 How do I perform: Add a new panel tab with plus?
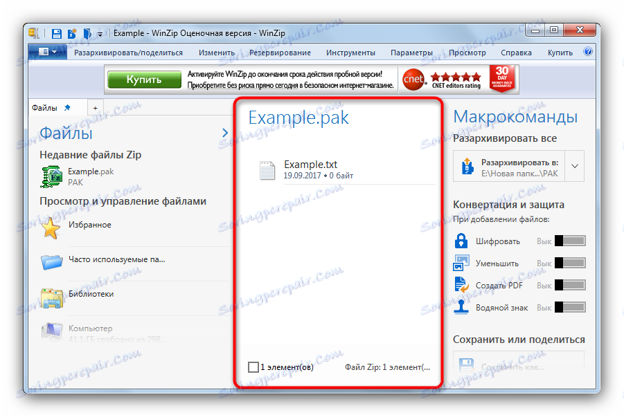tap(95, 108)
